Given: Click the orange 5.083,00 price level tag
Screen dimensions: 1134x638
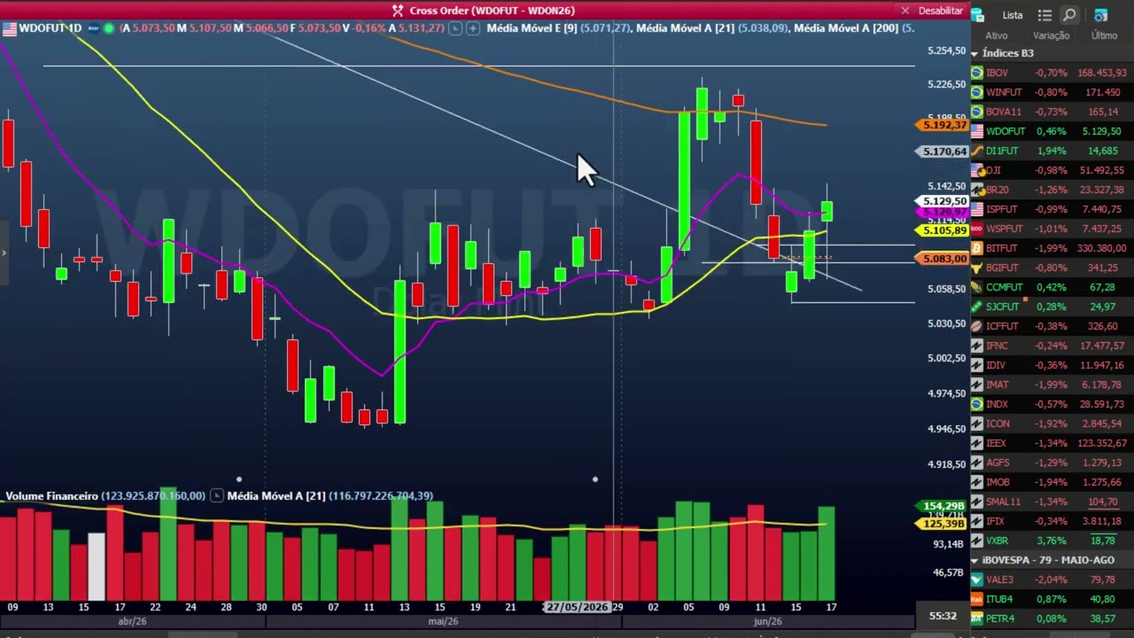Looking at the screenshot, I should click(x=943, y=259).
